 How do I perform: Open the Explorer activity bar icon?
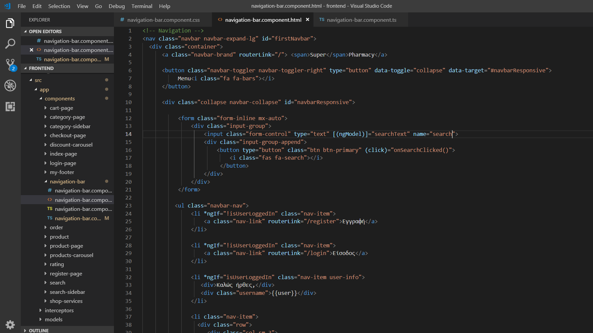(10, 23)
